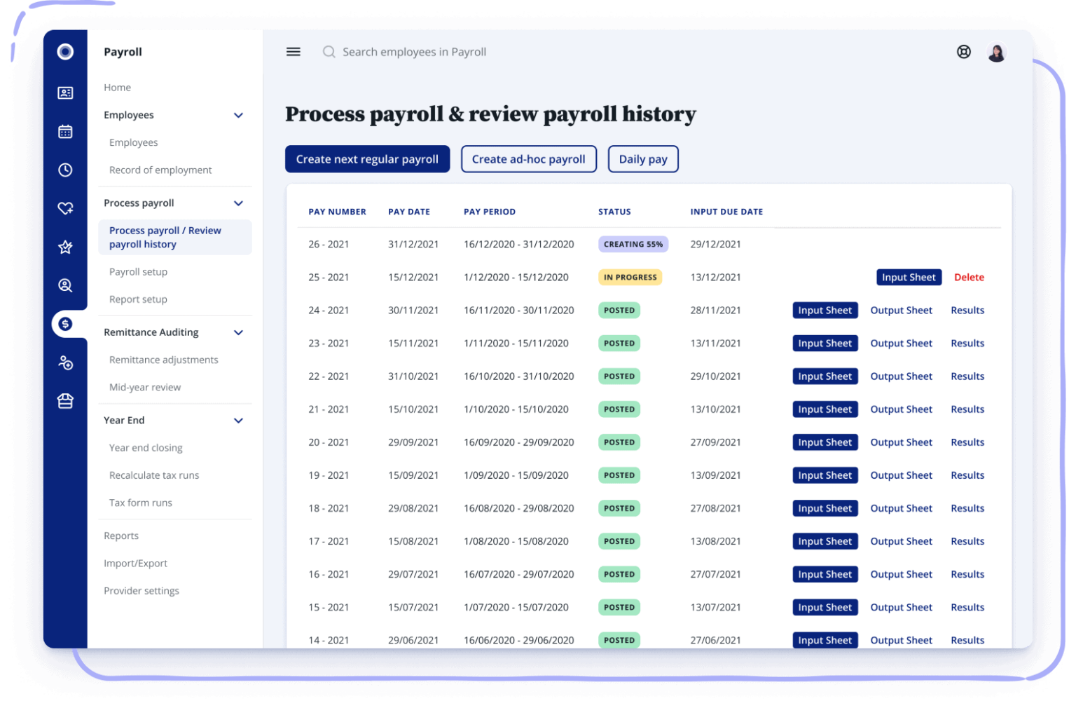Screen dimensions: 1076x708
Task: Open Output Sheet for payroll 24 - 2021
Action: (x=901, y=311)
